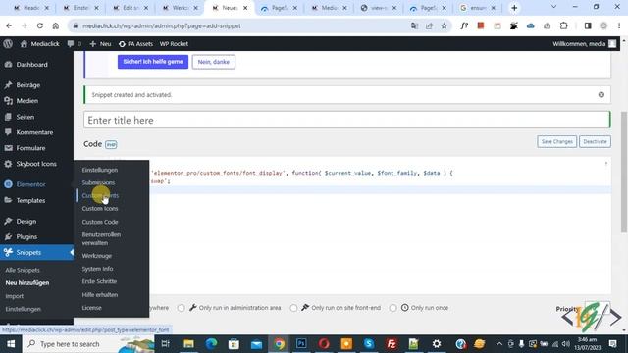
Task: Click the PHP badge next to Code
Action: point(111,144)
